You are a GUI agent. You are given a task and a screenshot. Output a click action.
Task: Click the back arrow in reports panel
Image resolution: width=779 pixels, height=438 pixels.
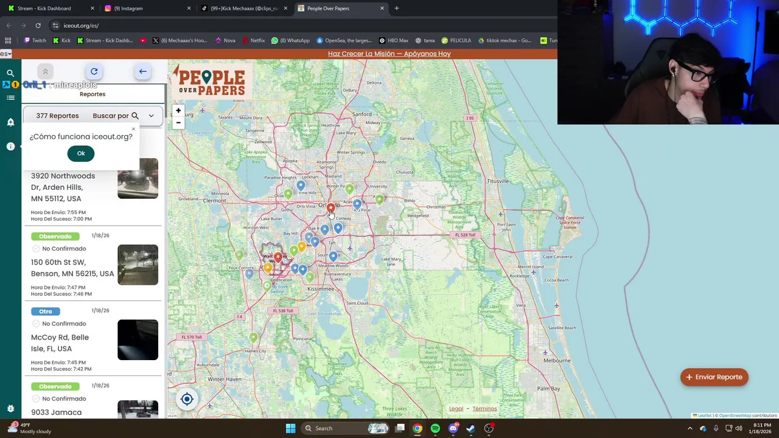(142, 72)
